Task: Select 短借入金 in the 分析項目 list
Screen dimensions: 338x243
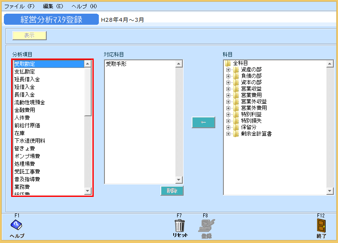Action: 49,87
